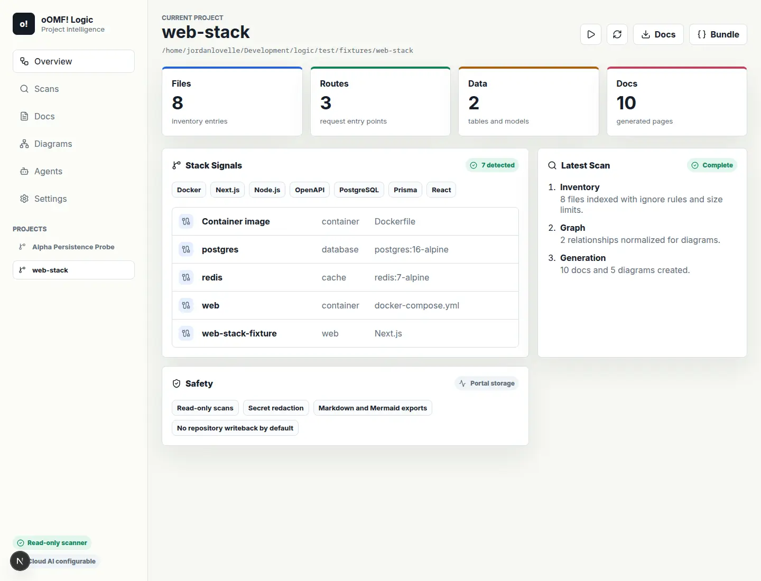The height and width of the screenshot is (581, 761).
Task: Click the 7 detected check-circle icon
Action: click(474, 165)
